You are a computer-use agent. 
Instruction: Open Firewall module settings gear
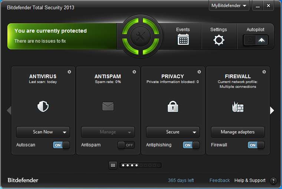[x=264, y=72]
